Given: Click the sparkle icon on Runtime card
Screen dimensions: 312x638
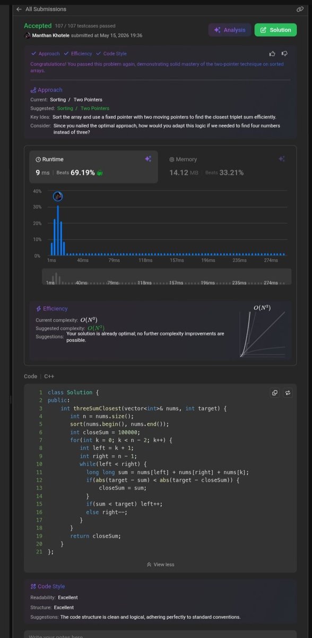Looking at the screenshot, I should (x=148, y=159).
